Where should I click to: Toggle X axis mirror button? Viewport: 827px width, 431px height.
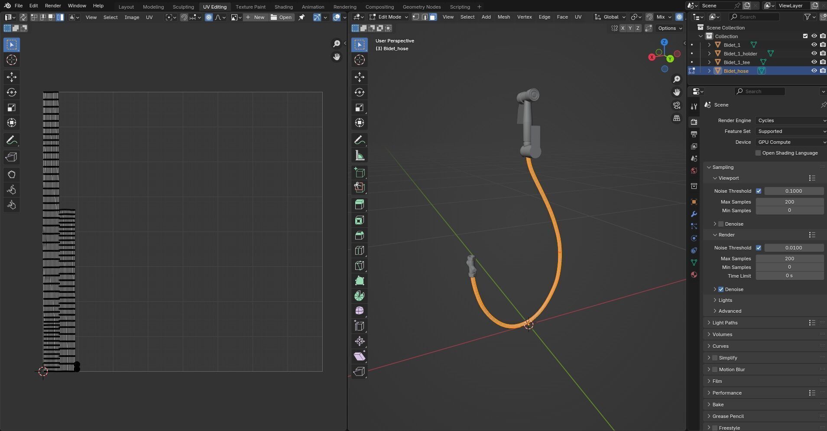pyautogui.click(x=623, y=28)
